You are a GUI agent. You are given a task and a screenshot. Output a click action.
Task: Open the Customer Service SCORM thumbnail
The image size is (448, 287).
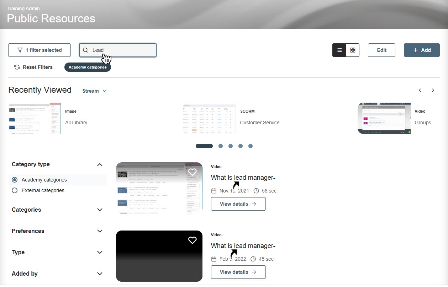[x=209, y=118]
